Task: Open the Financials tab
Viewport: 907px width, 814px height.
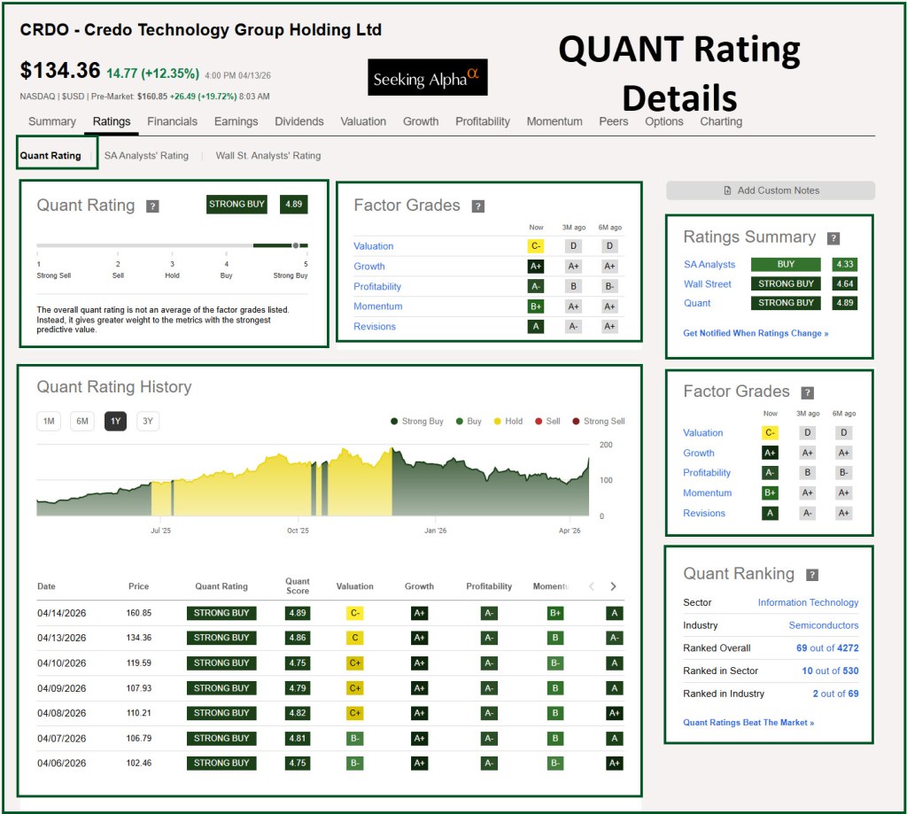Action: click(172, 121)
